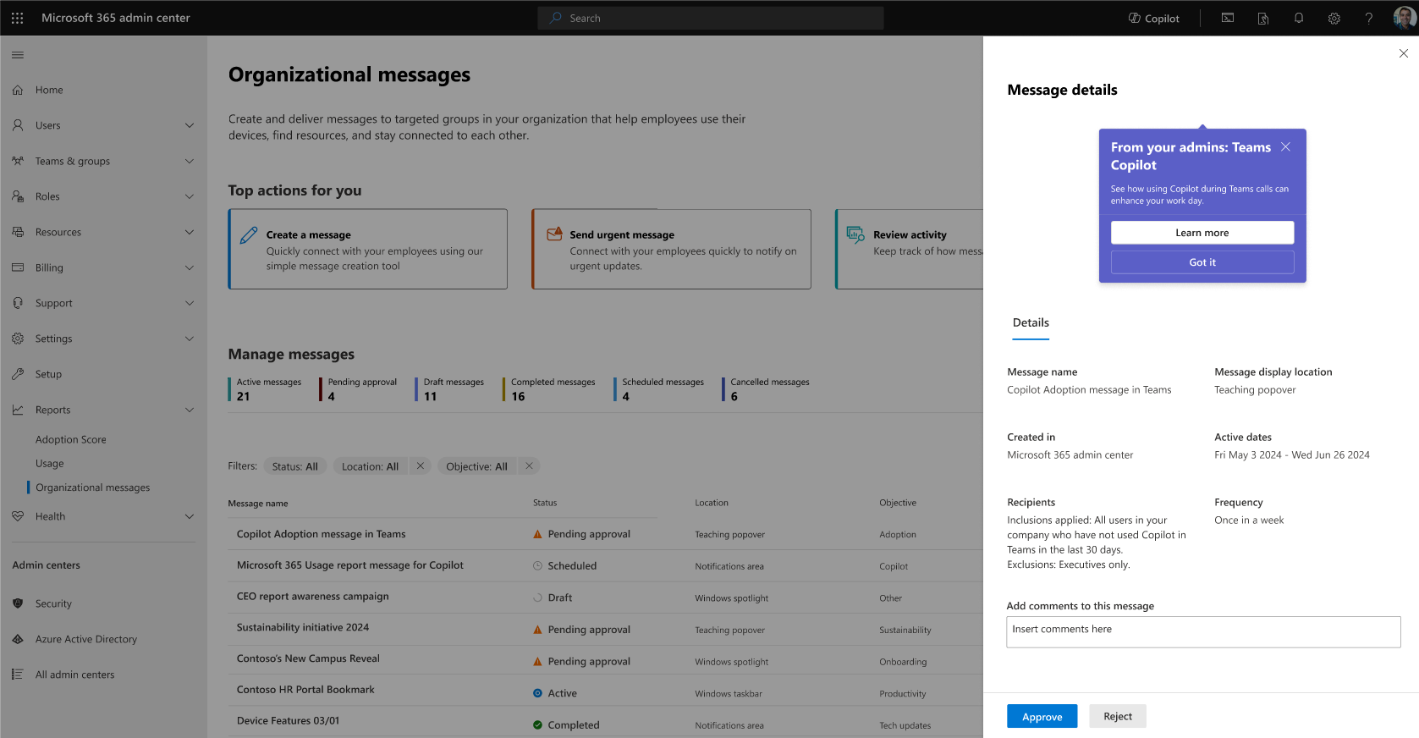Expand the Support chevron

pos(190,303)
